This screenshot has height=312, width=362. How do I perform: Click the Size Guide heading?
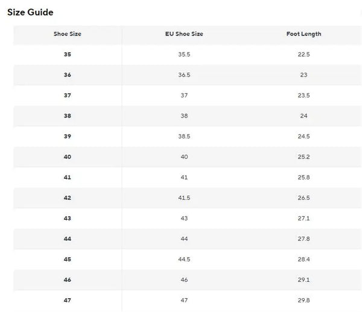tap(30, 12)
